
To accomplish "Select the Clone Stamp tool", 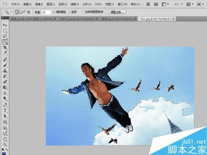I will [x=5, y=71].
